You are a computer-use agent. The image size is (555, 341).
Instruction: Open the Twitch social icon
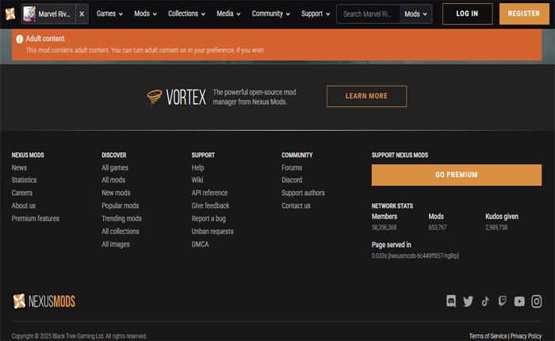(x=502, y=301)
